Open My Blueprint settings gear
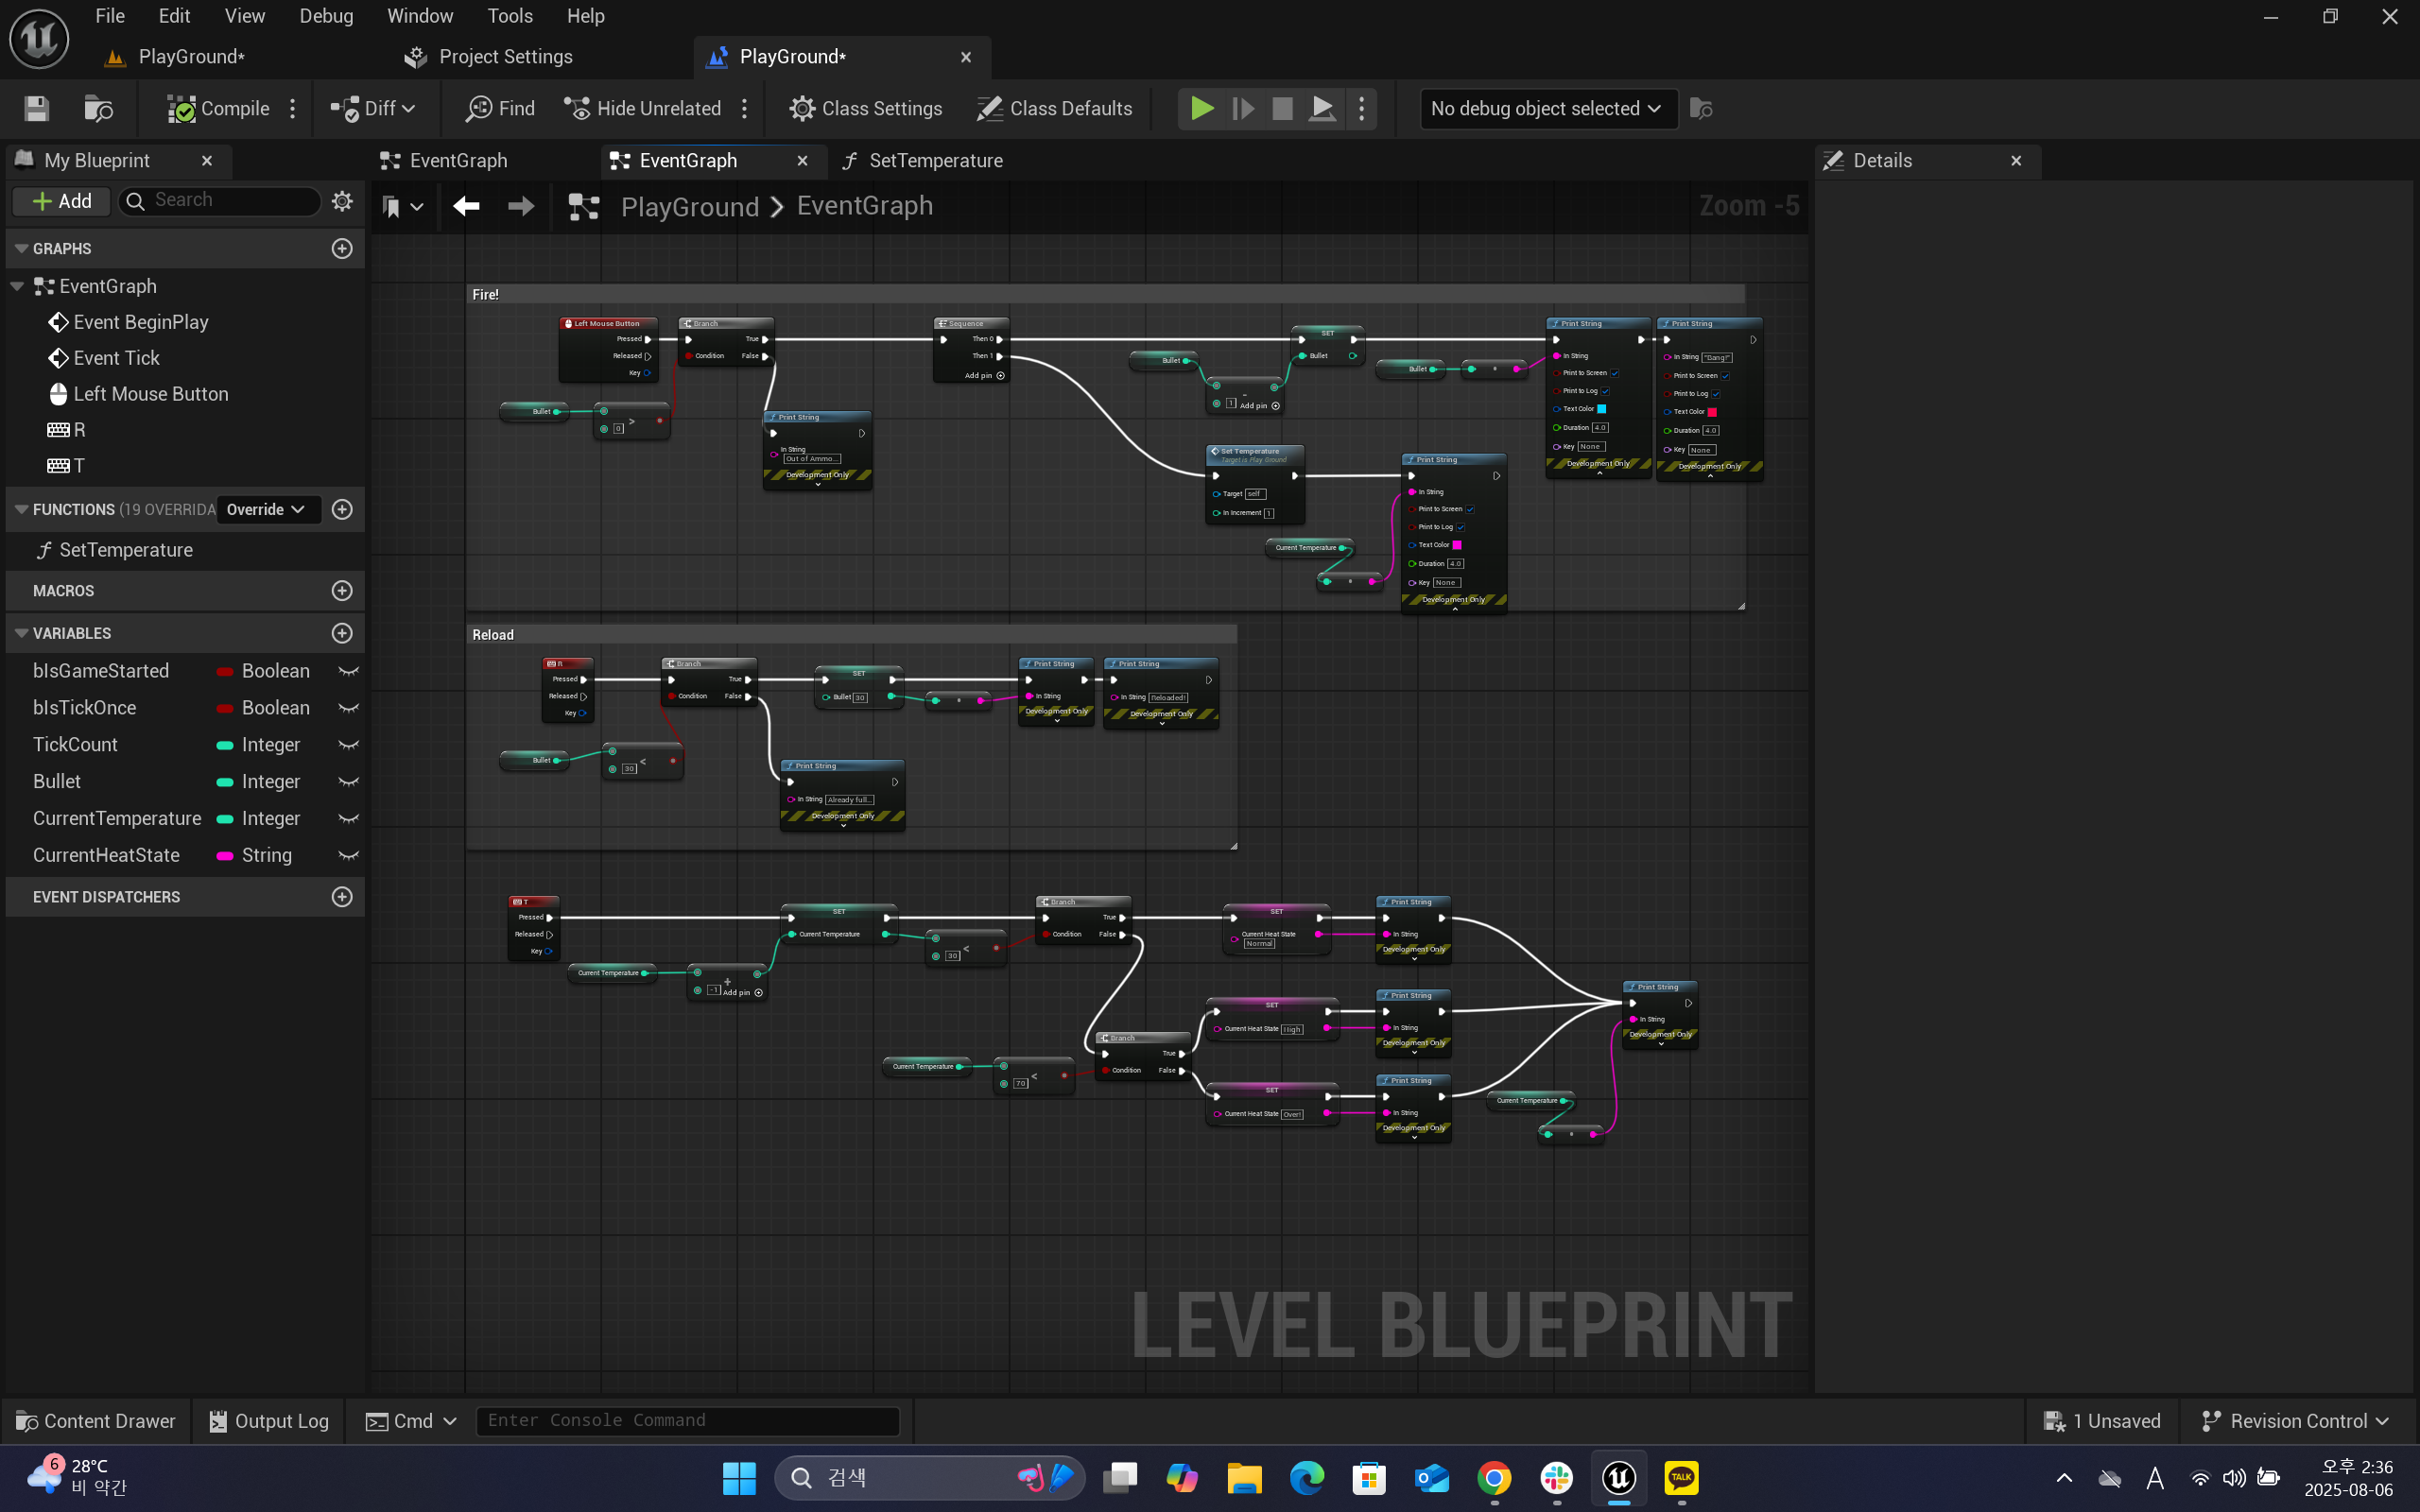The image size is (2420, 1512). click(x=342, y=201)
